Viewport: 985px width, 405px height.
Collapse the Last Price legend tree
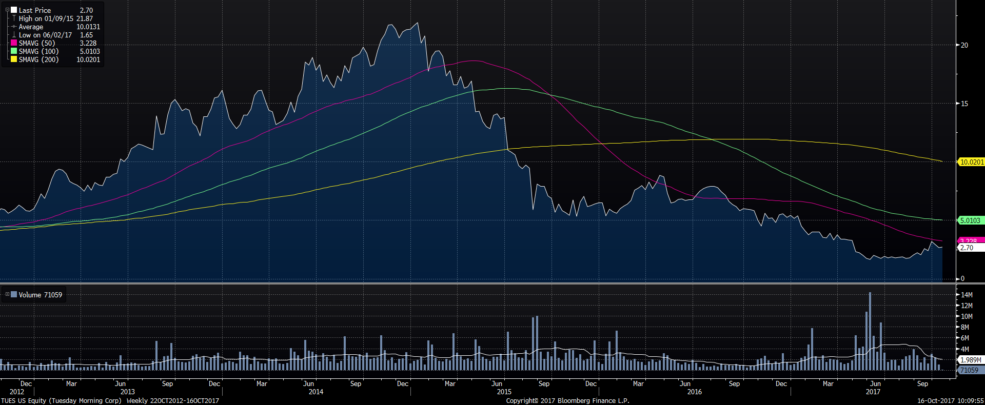click(x=7, y=10)
